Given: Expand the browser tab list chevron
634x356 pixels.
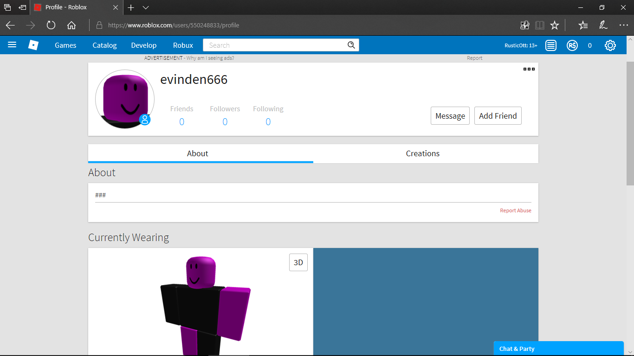Looking at the screenshot, I should [x=146, y=7].
